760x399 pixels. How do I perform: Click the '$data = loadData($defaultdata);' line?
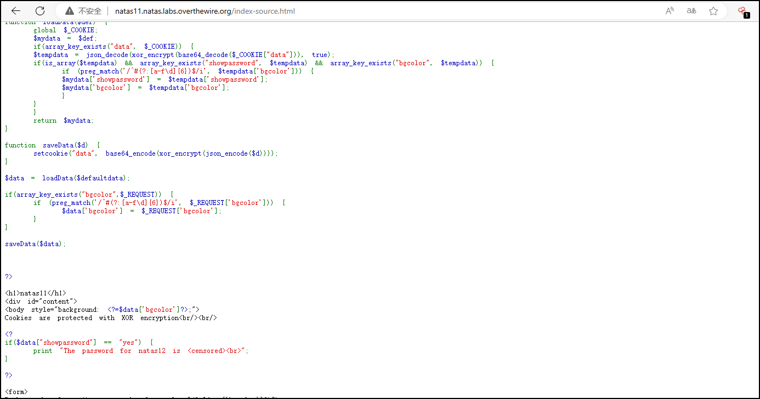click(x=68, y=178)
